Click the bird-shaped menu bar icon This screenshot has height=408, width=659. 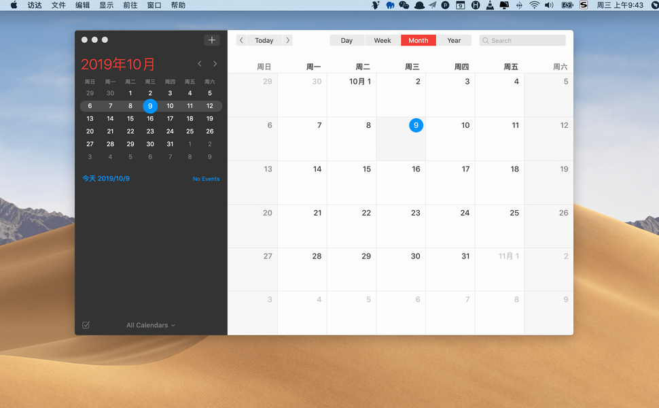[376, 5]
